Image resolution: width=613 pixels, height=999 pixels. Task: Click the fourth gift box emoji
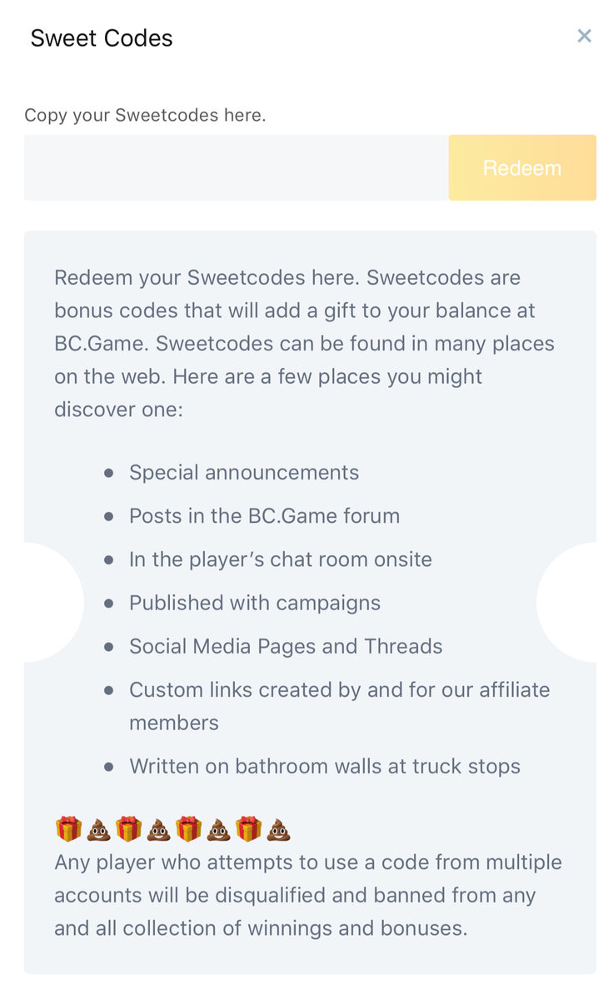point(249,829)
